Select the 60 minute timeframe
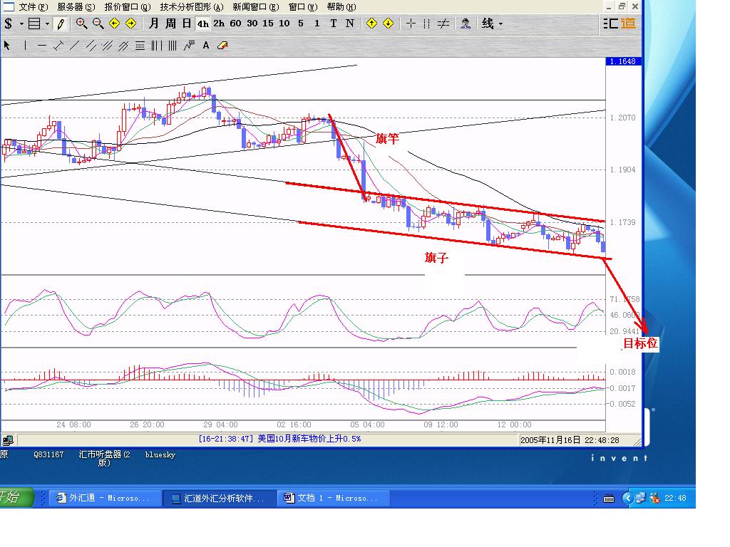The height and width of the screenshot is (547, 730). click(235, 24)
